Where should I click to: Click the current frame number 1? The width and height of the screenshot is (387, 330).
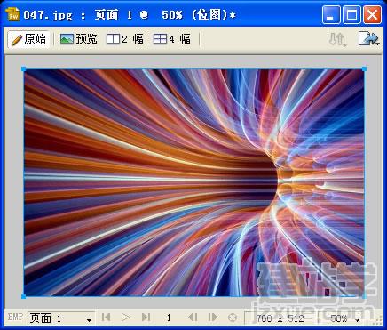(169, 318)
